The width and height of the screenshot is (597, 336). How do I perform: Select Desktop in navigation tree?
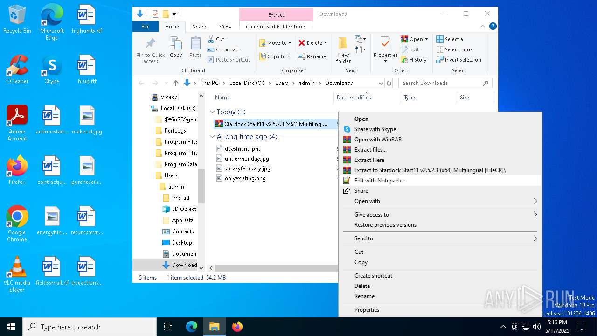[x=181, y=243]
